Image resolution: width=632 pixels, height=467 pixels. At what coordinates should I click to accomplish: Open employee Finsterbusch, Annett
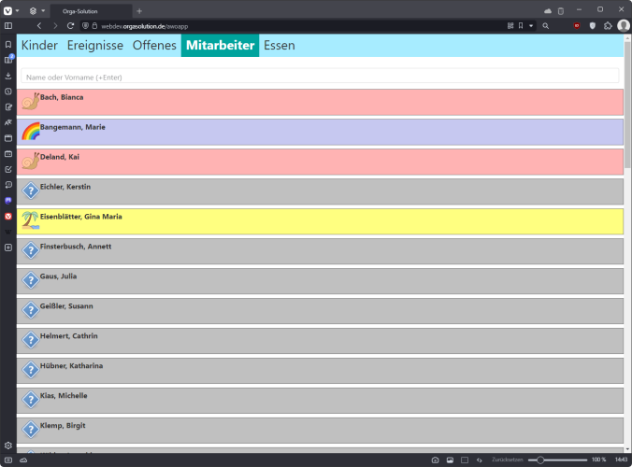pos(320,251)
